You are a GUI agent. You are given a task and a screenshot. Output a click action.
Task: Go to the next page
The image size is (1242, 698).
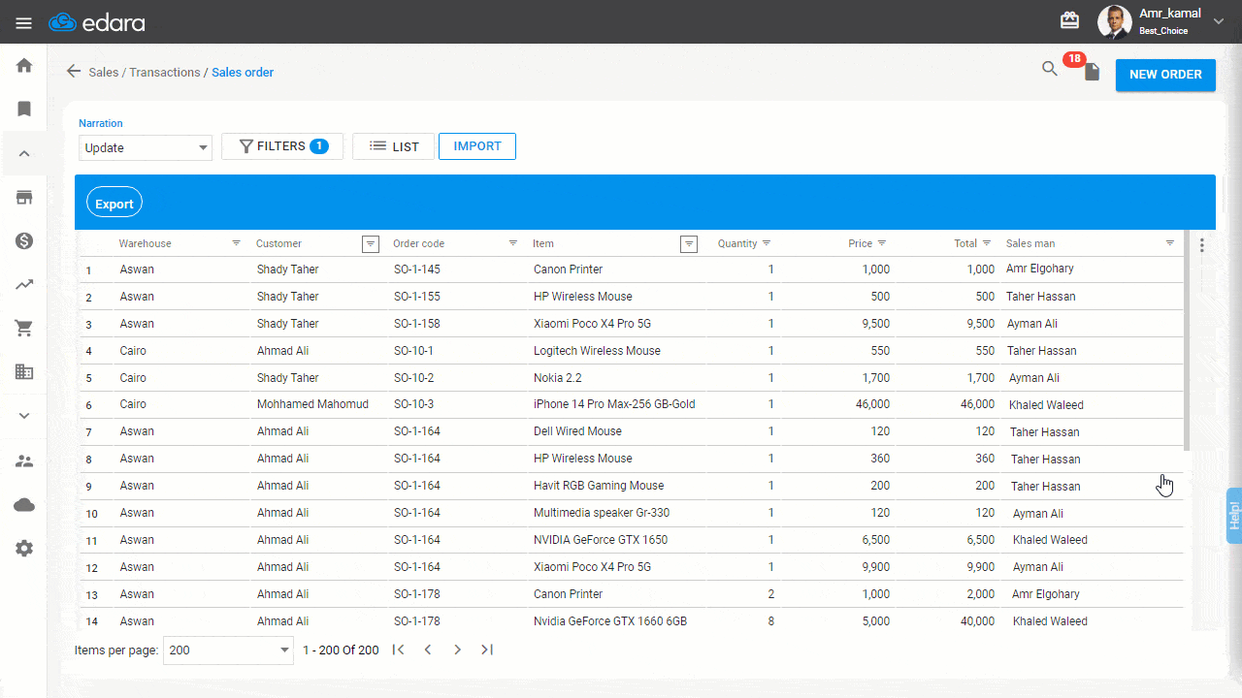[x=458, y=650]
